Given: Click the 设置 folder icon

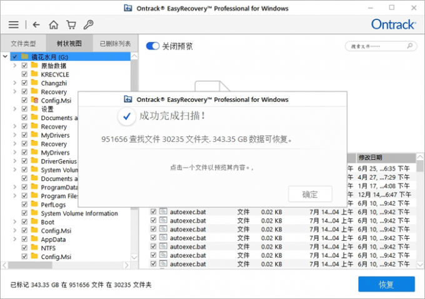Looking at the screenshot, I should click(x=34, y=109).
